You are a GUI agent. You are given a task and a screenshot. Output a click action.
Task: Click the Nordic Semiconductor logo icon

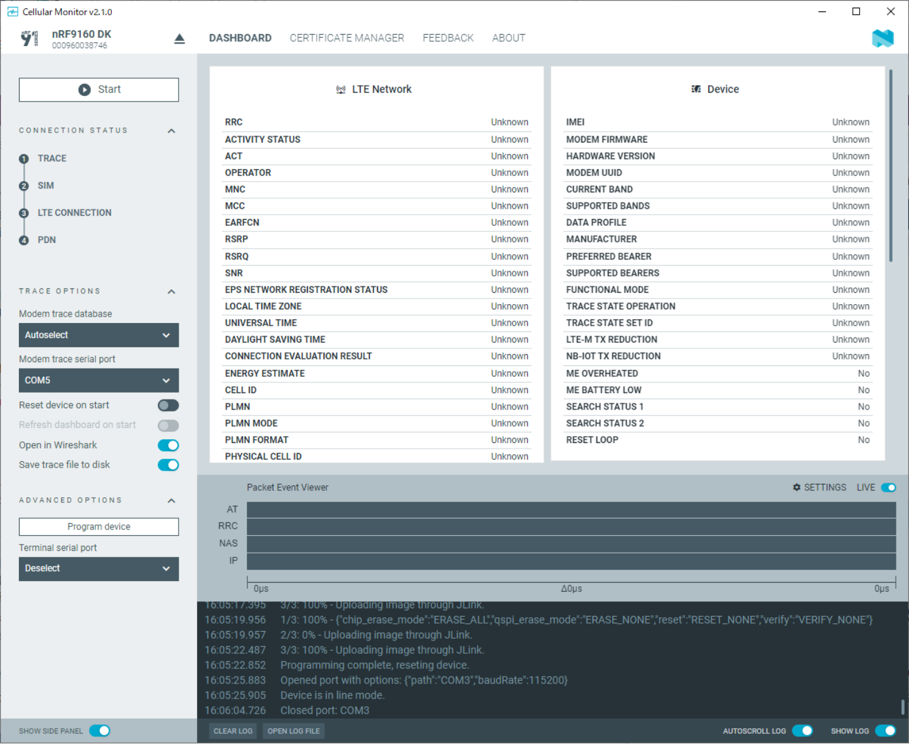882,38
